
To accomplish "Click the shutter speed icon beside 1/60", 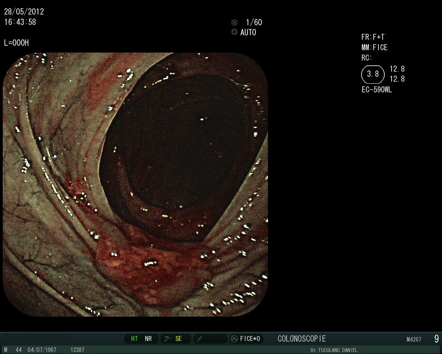I will 234,22.
